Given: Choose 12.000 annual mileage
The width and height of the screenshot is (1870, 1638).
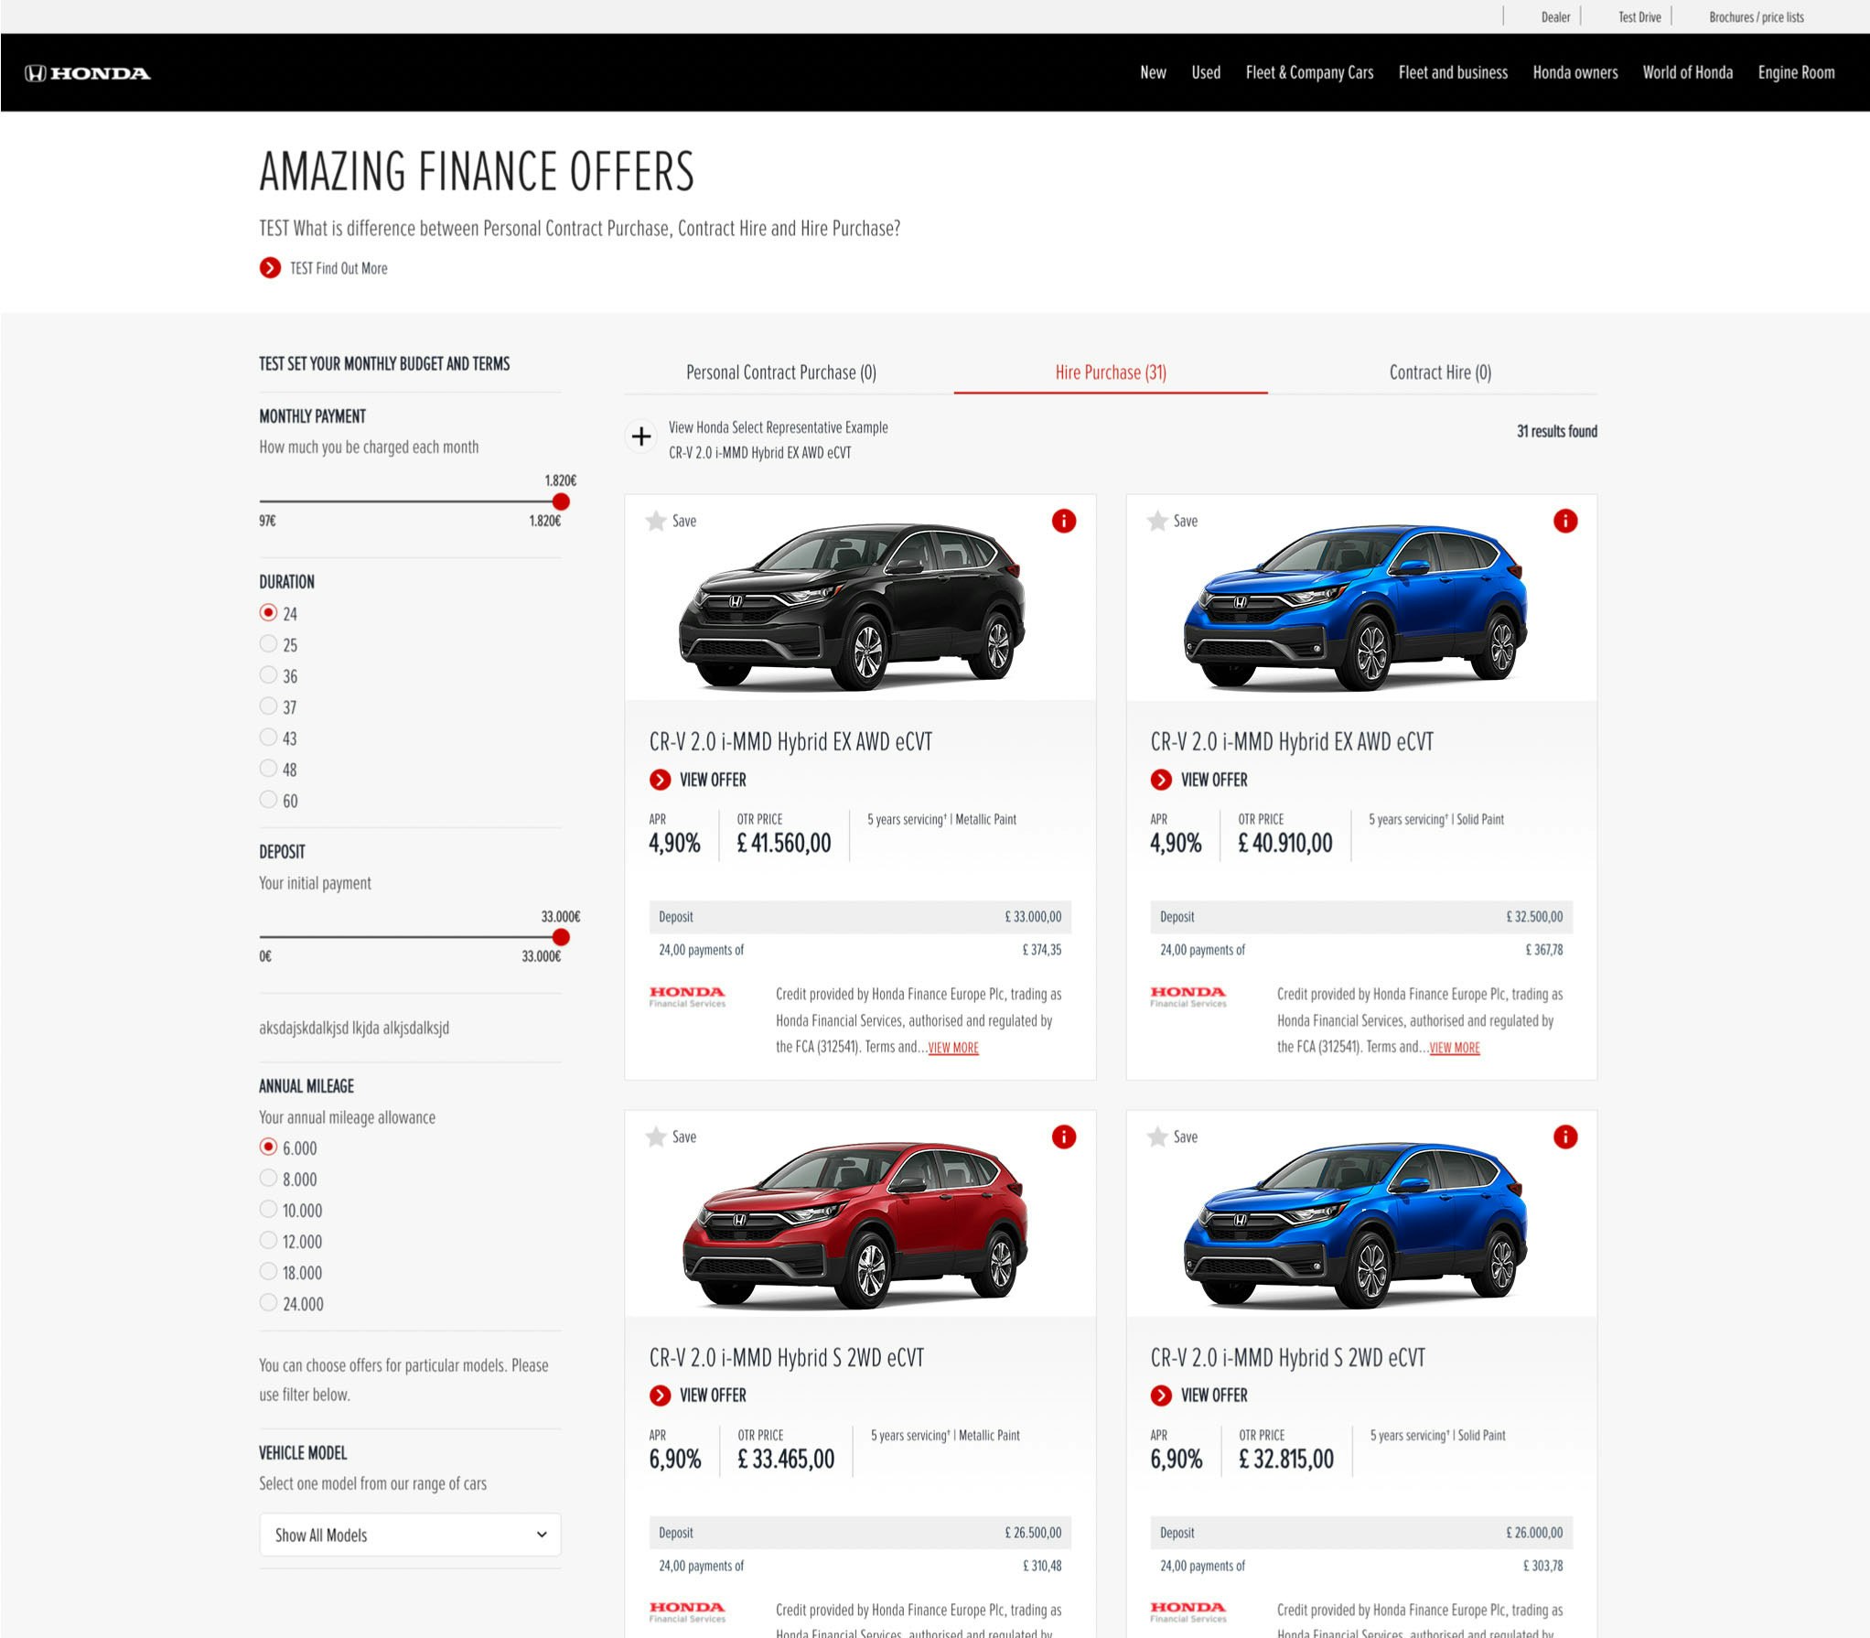Looking at the screenshot, I should click(268, 1241).
